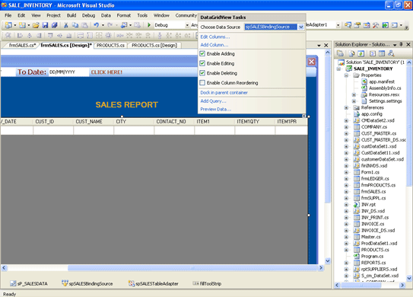
Task: Open the Toolbox via hammer and wrench icon
Action: 376,25
